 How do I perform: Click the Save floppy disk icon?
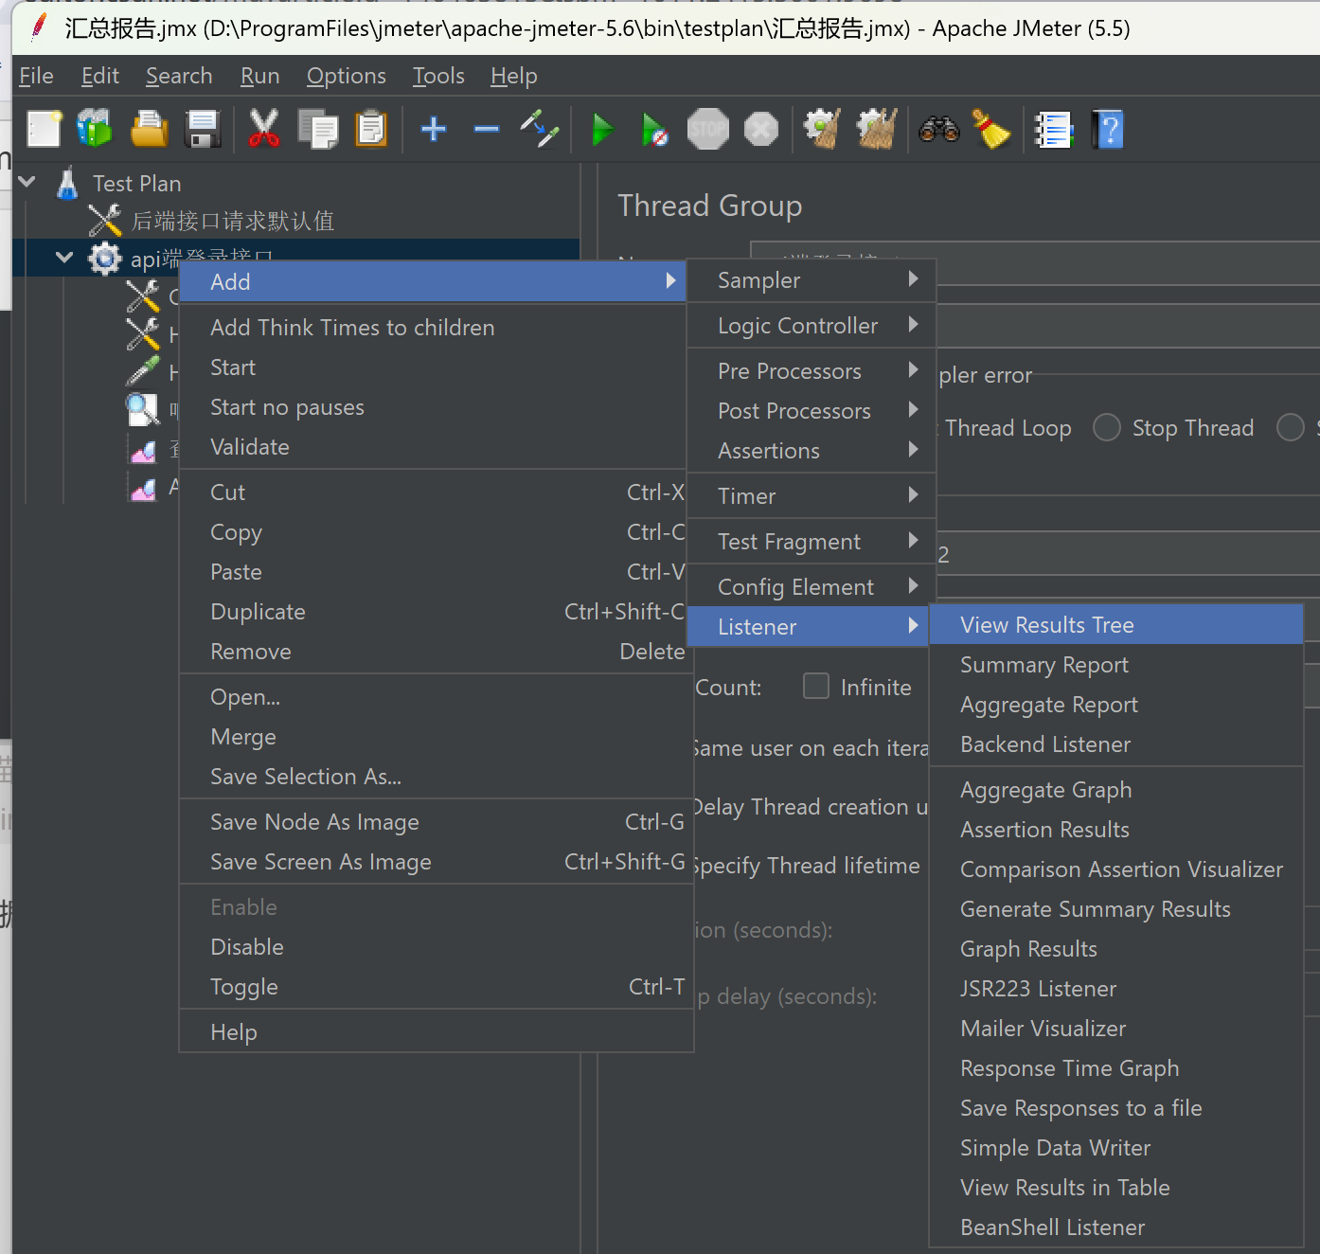[203, 130]
